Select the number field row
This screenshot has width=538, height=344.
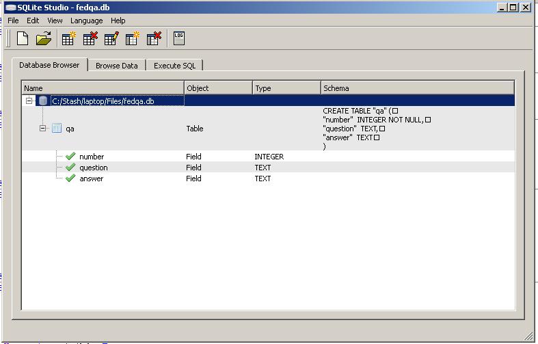268,156
